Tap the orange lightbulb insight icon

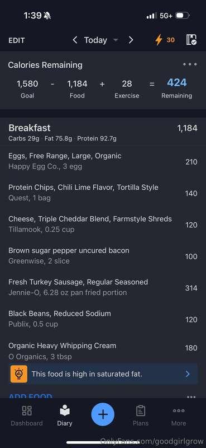pyautogui.click(x=19, y=374)
